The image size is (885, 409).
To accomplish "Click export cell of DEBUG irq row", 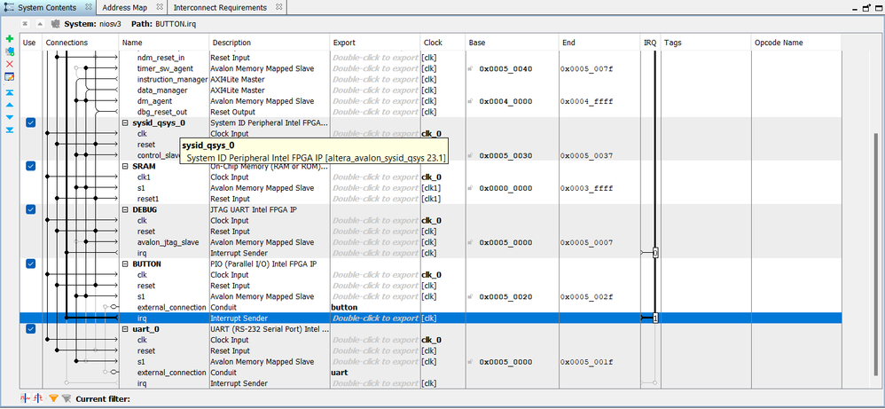I will point(375,253).
